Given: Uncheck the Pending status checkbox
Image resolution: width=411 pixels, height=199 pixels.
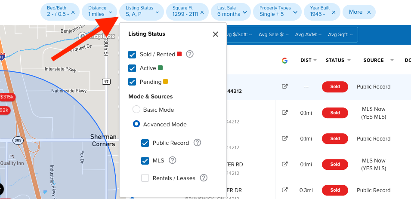Looking at the screenshot, I should pos(133,82).
